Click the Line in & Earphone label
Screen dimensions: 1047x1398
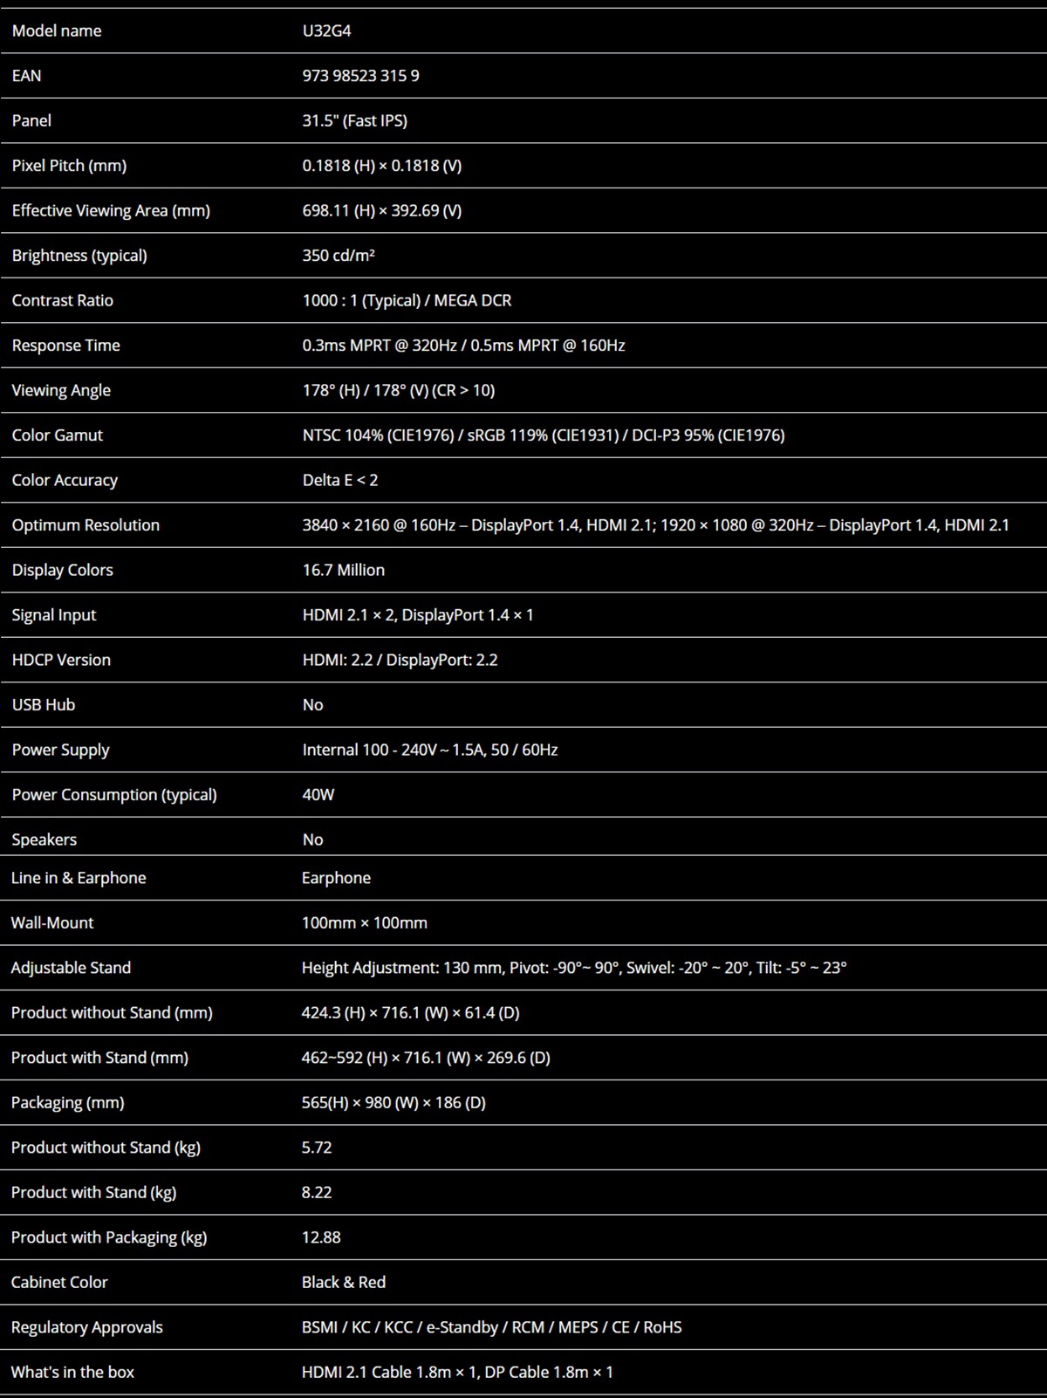coord(79,878)
